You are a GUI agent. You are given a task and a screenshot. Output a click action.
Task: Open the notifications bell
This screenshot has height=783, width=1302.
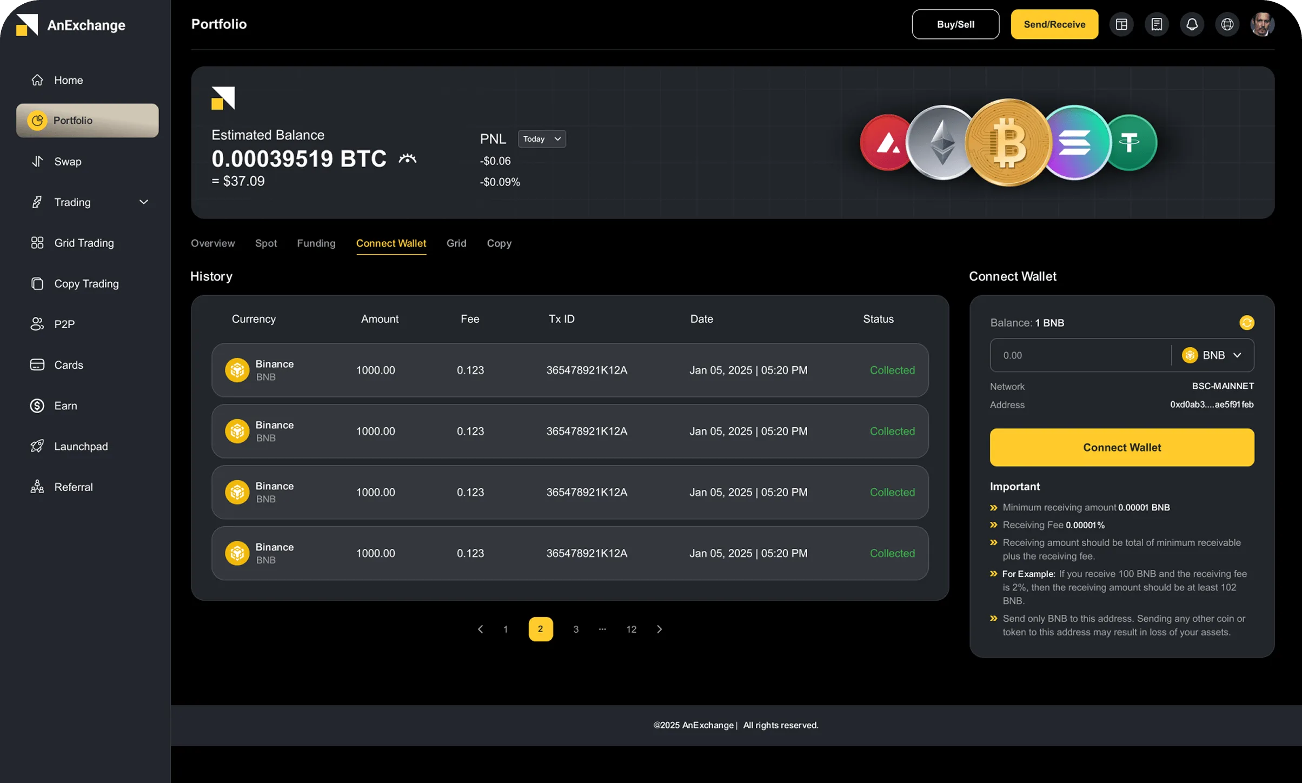1192,24
